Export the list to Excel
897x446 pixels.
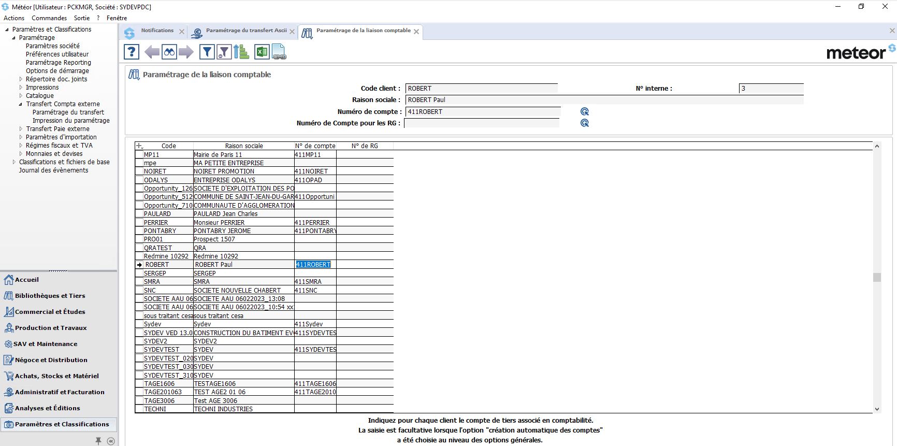(x=262, y=52)
